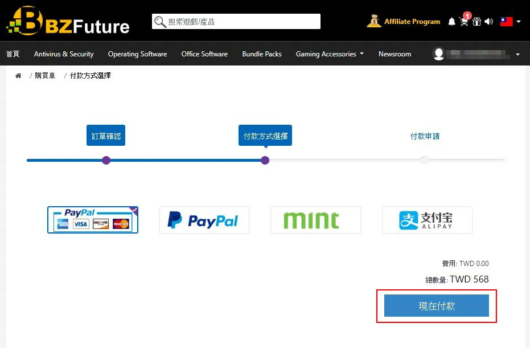Click the Taiwan flag icon
This screenshot has width=530, height=348.
click(x=506, y=22)
